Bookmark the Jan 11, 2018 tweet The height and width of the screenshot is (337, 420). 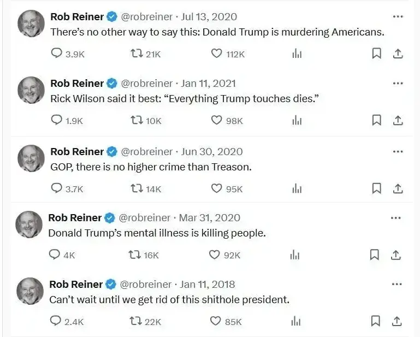coord(375,321)
